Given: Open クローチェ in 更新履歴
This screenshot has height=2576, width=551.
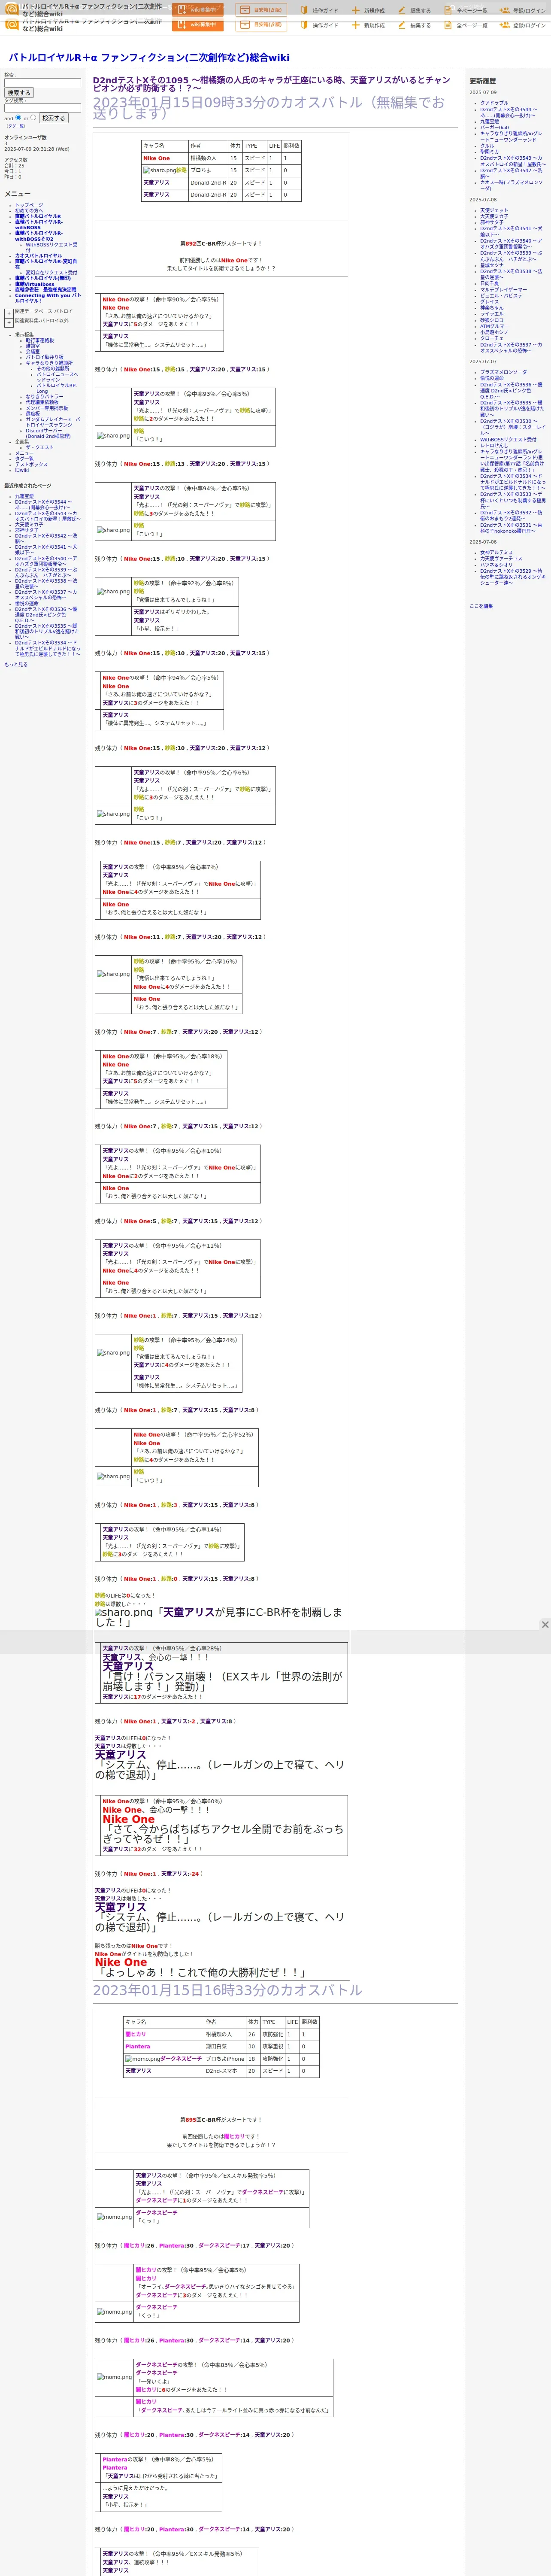Looking at the screenshot, I should [x=492, y=338].
